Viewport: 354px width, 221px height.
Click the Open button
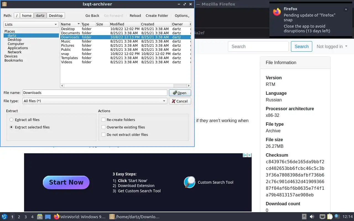[x=180, y=93]
